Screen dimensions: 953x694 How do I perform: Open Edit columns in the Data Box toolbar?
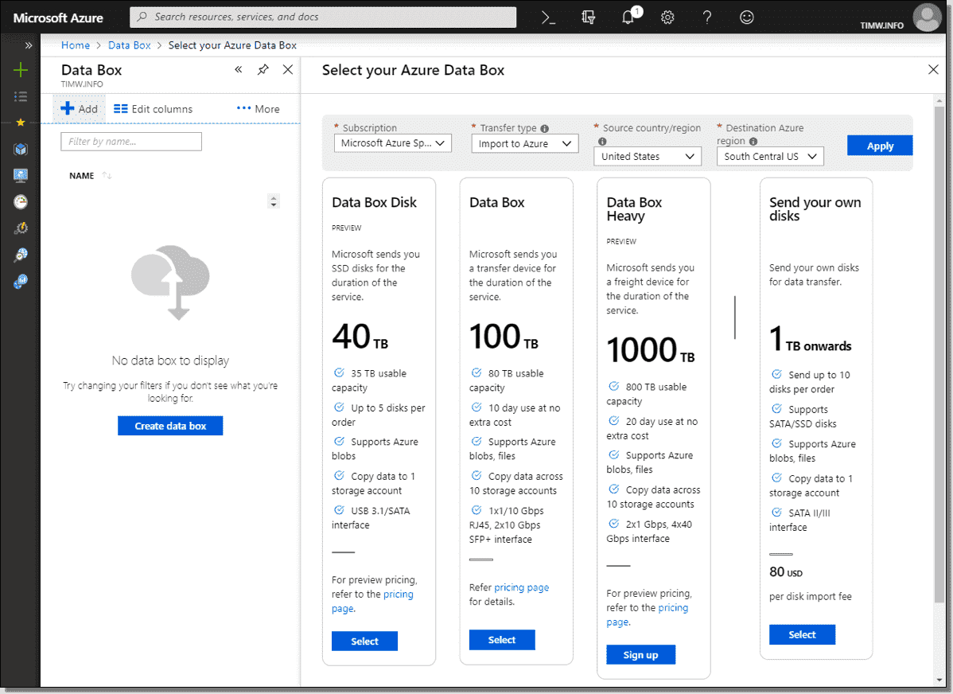[x=153, y=108]
